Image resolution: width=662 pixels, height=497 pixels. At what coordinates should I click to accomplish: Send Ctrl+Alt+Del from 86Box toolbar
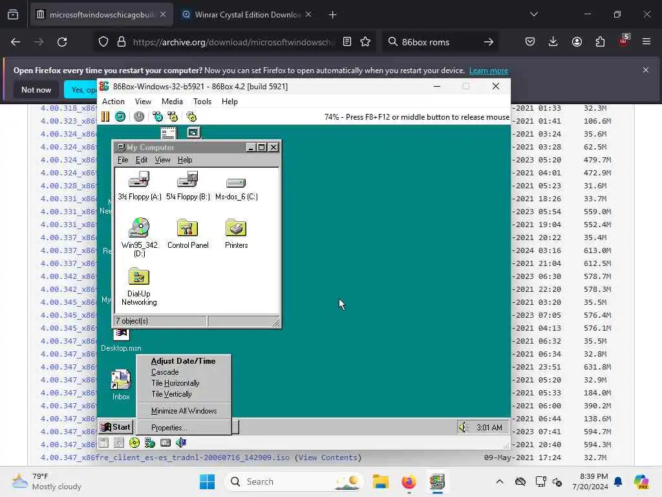(158, 116)
